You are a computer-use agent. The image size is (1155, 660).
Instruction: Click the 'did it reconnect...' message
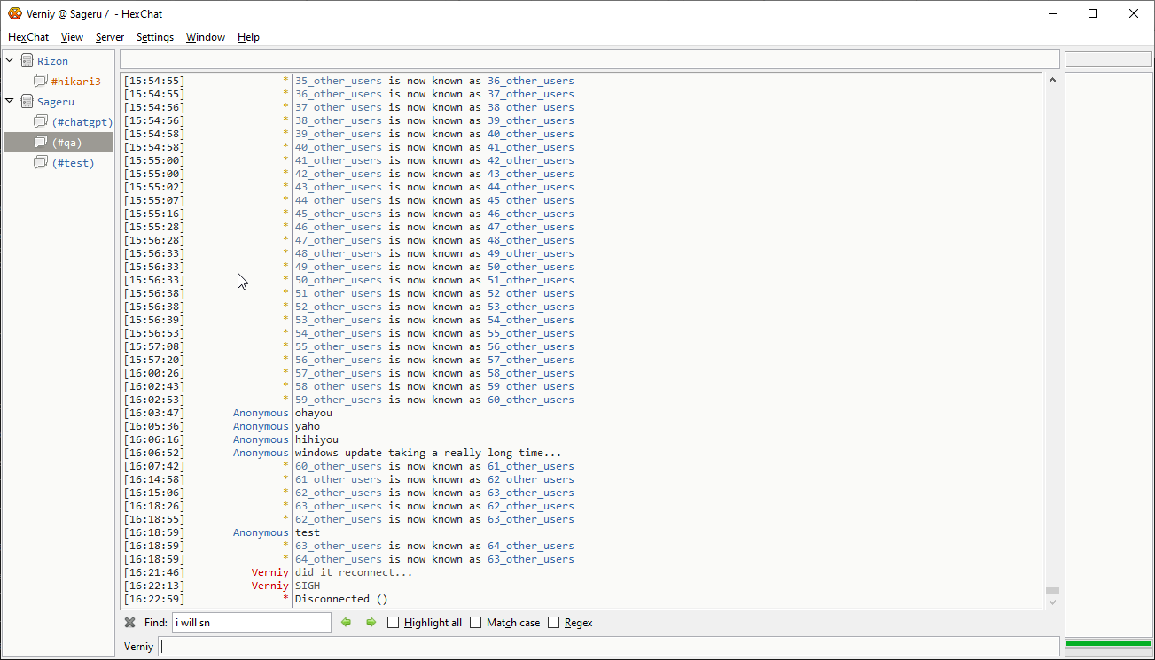354,572
